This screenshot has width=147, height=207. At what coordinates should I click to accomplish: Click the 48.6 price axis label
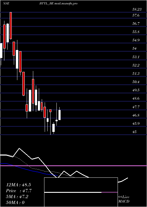(136, 98)
